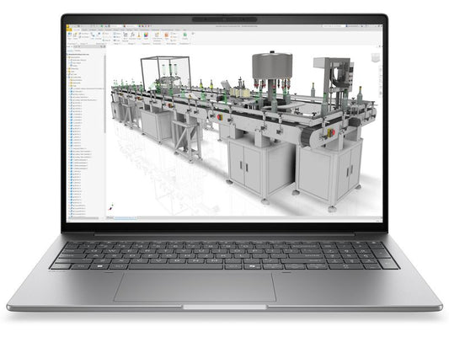
Task: Select the document tab below the viewport
Action: (126, 218)
